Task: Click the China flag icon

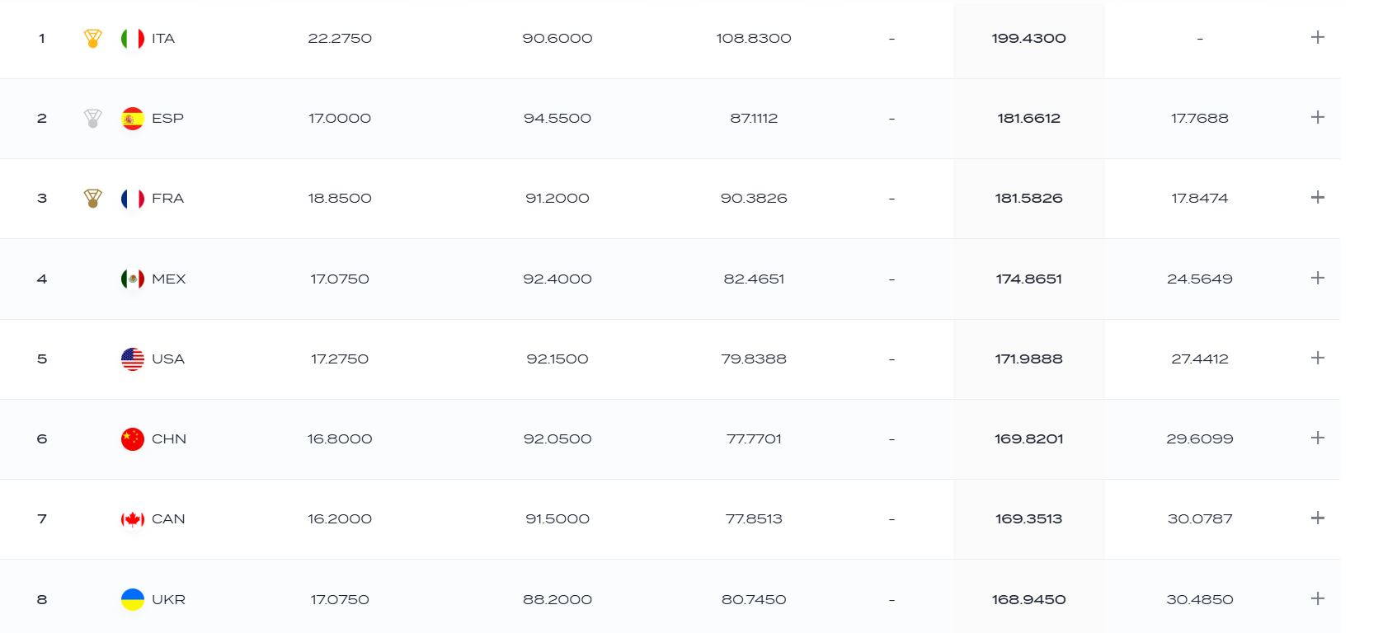Action: click(133, 439)
